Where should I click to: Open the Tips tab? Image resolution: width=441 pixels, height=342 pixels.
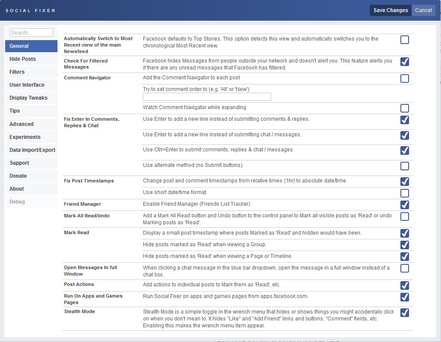[31, 111]
